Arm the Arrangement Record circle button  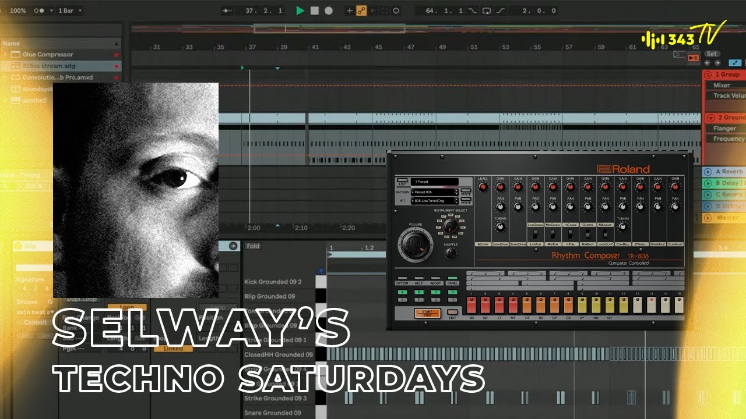(x=329, y=10)
